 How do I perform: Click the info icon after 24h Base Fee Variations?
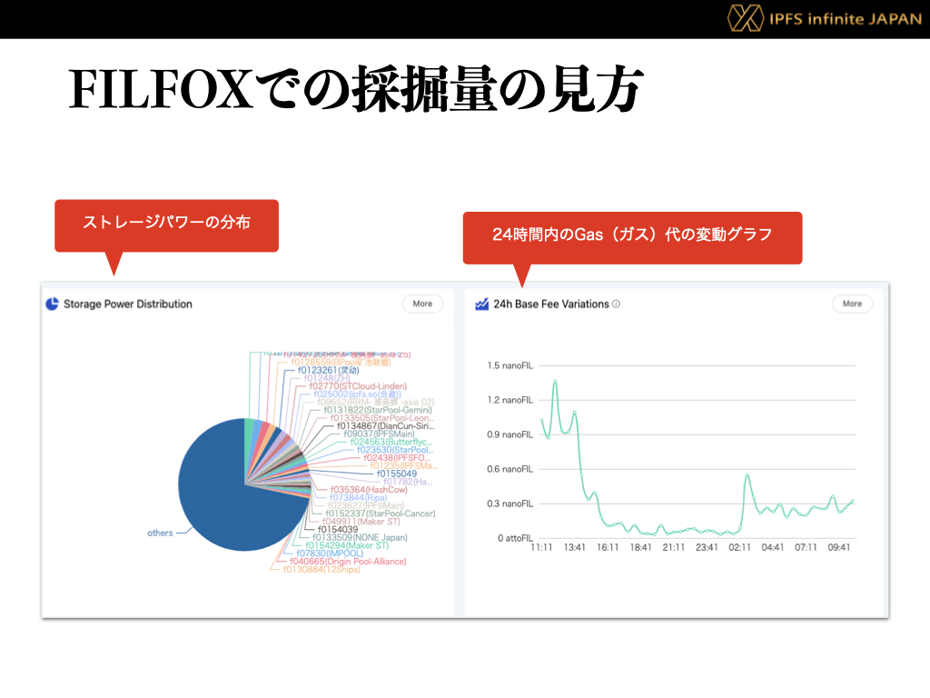point(617,304)
